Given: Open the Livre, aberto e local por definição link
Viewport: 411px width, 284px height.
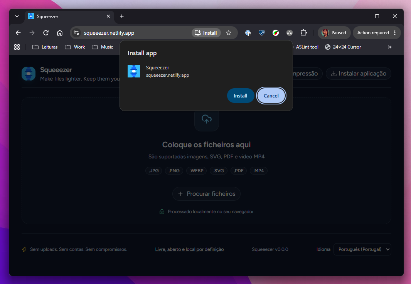Looking at the screenshot, I should click(x=190, y=249).
